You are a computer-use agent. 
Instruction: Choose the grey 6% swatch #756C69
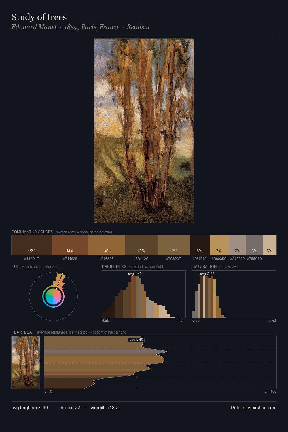coord(254,245)
